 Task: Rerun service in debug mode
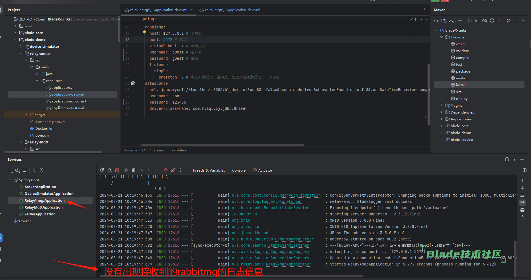pos(110,170)
